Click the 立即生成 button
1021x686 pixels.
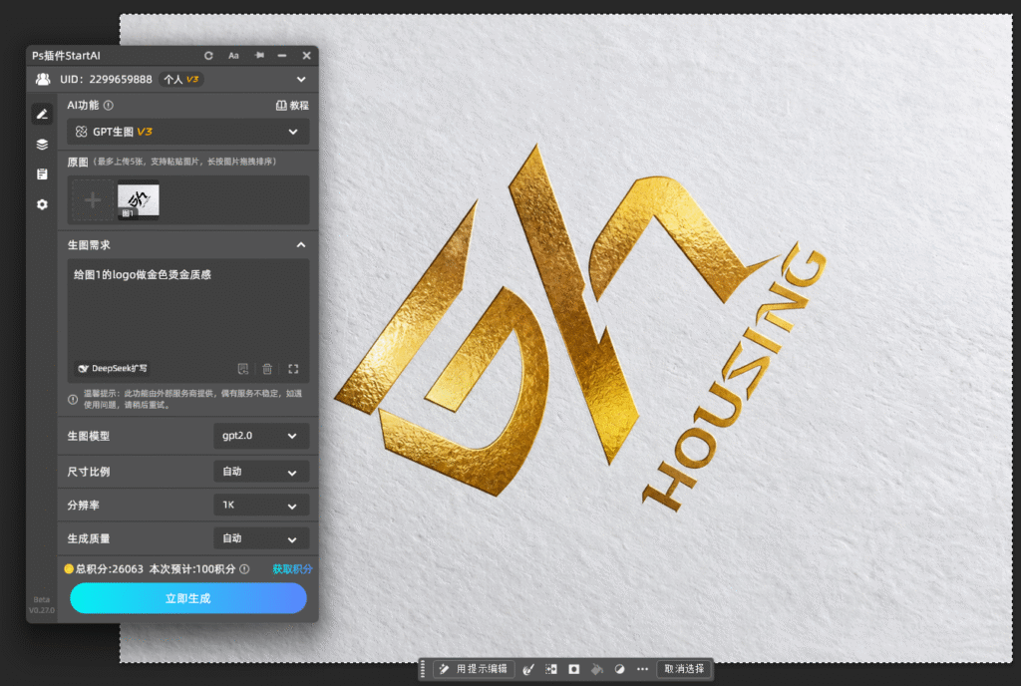(x=188, y=598)
